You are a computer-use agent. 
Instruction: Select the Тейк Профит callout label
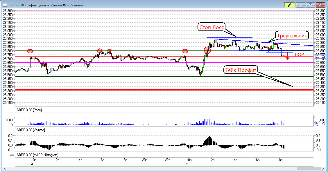pos(241,70)
